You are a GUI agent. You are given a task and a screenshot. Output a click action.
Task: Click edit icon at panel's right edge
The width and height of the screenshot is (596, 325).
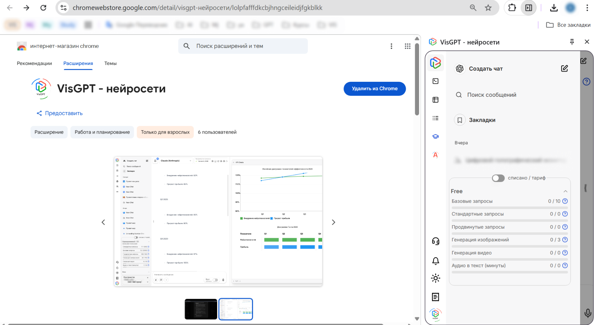click(583, 61)
